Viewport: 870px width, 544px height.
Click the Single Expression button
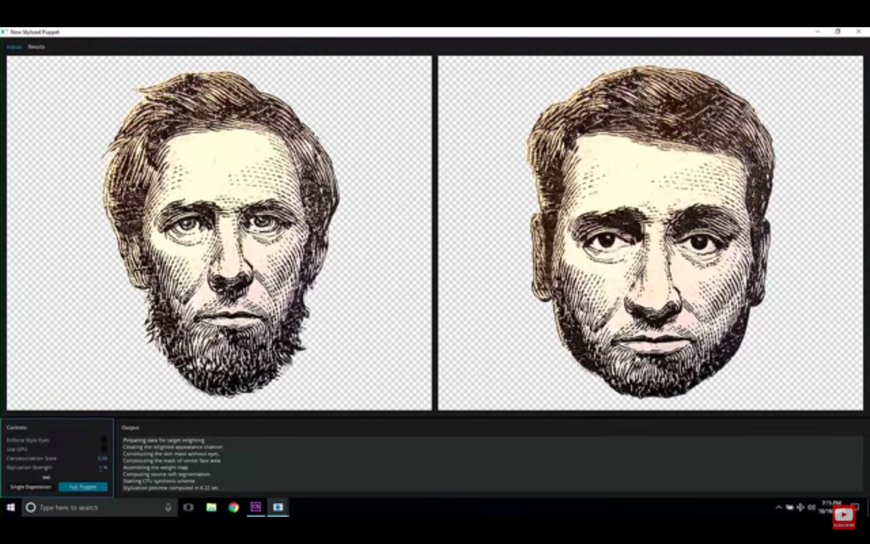[x=30, y=487]
